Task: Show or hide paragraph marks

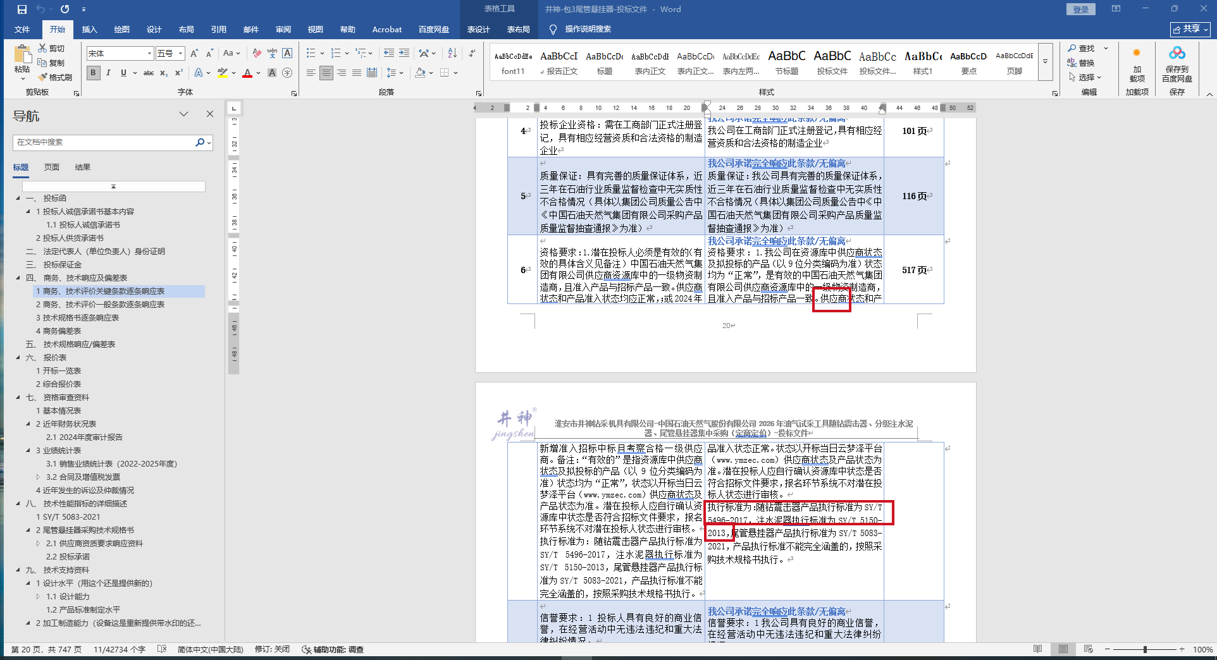Action: point(472,54)
